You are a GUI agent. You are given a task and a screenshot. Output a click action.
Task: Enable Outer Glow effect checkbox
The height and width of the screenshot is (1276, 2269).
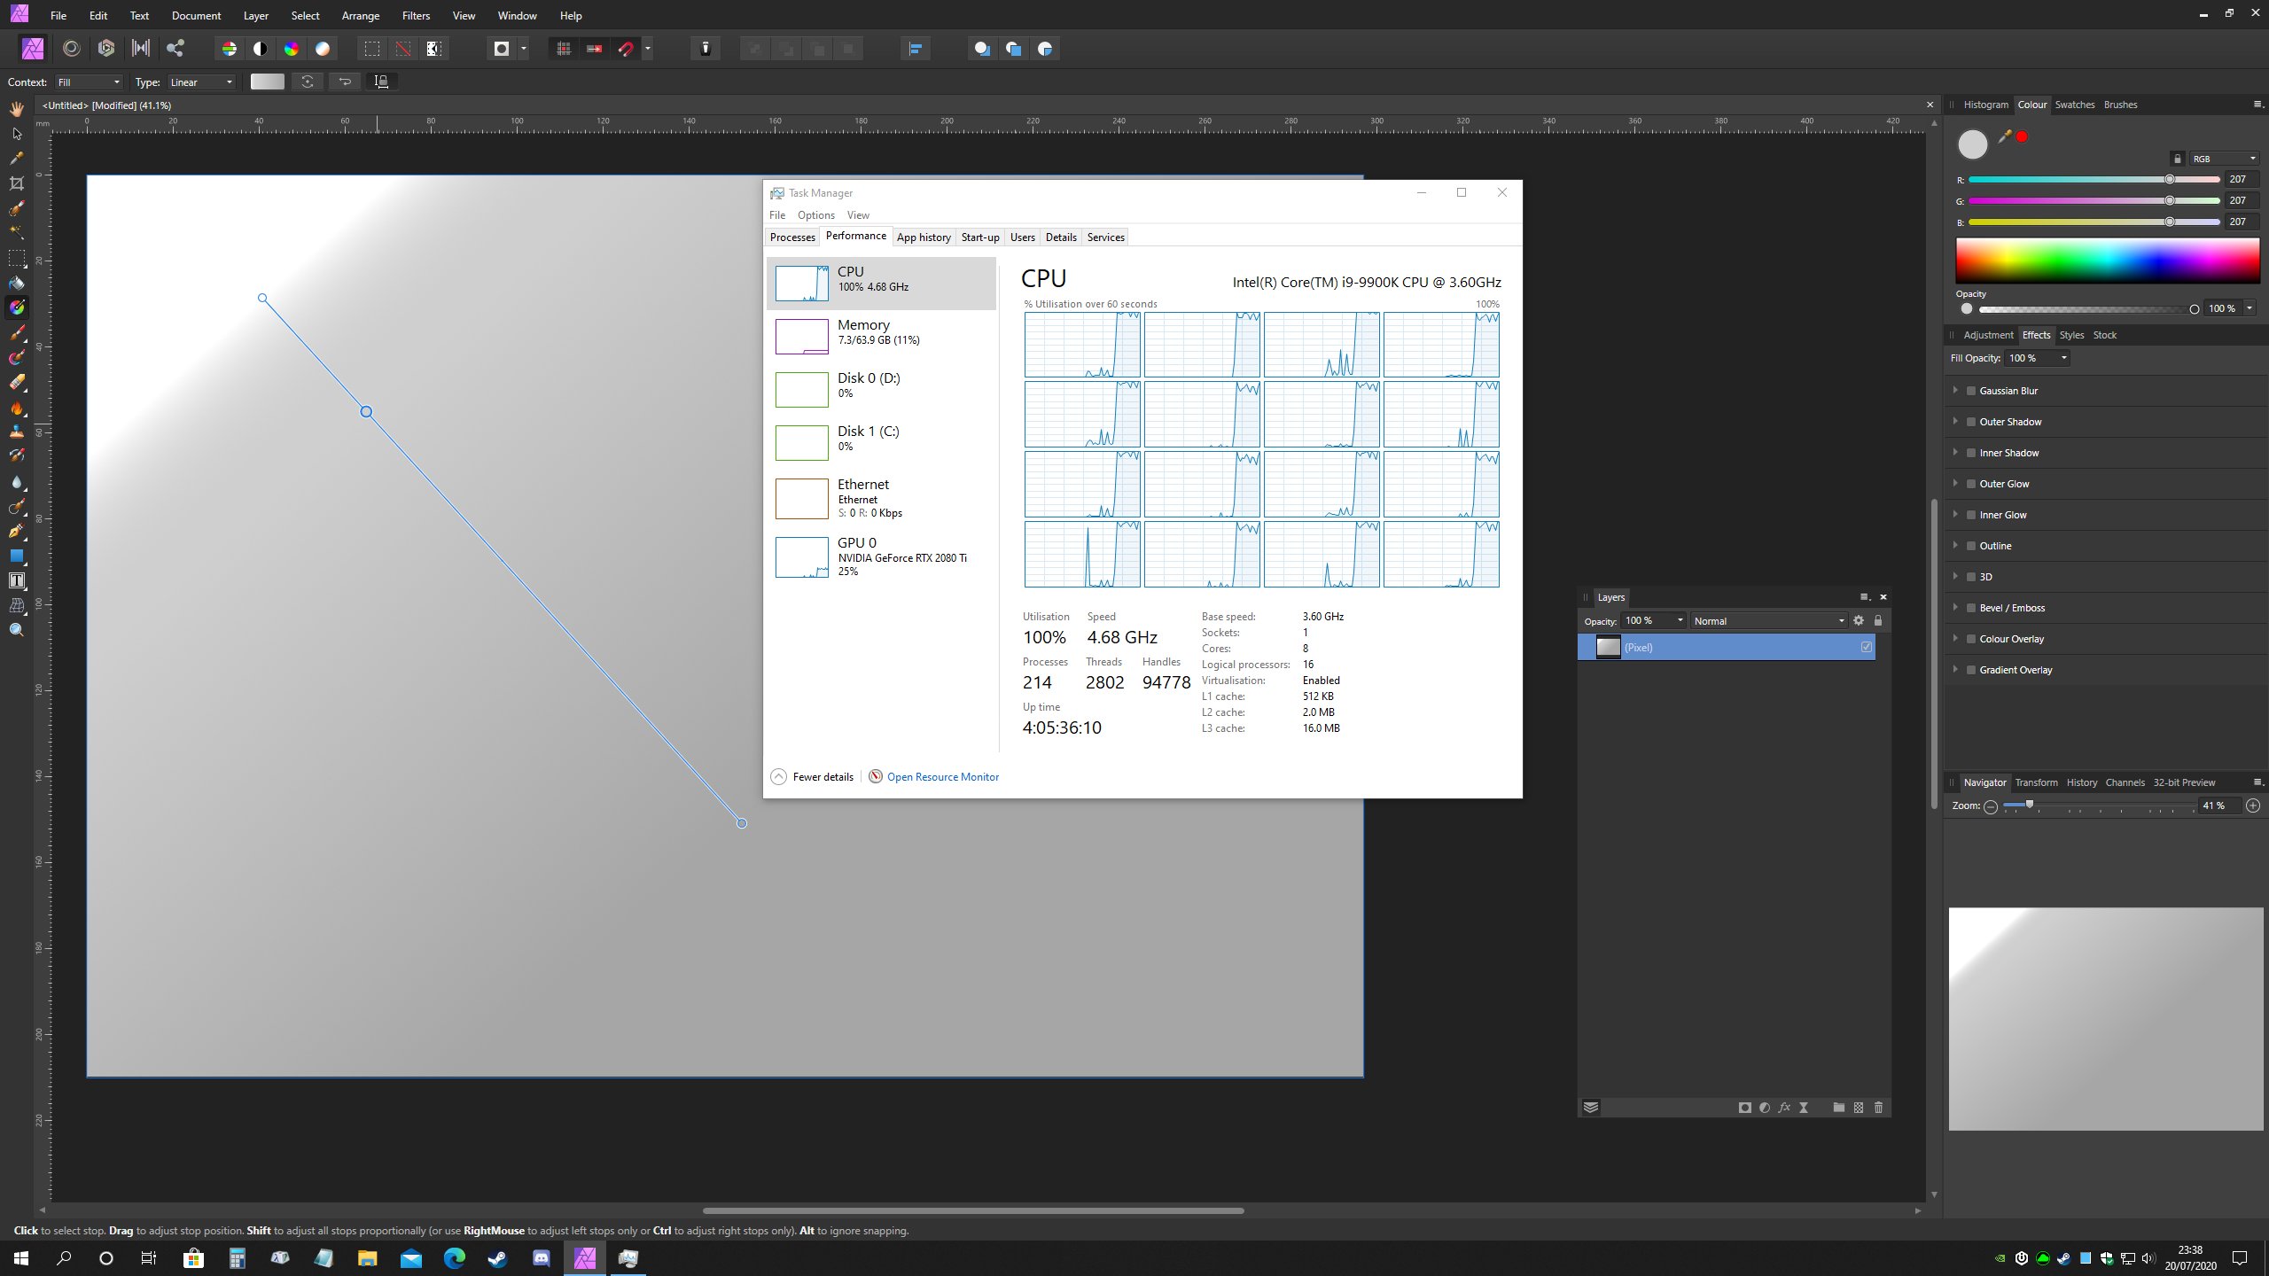point(1971,484)
